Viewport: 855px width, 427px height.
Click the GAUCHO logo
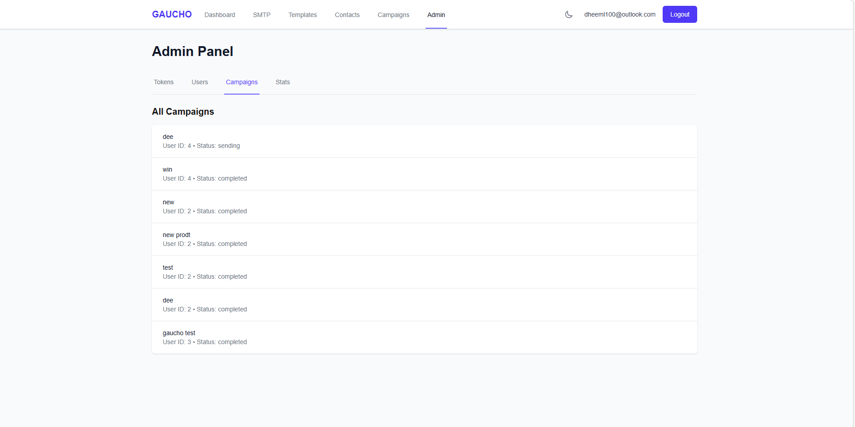coord(172,14)
